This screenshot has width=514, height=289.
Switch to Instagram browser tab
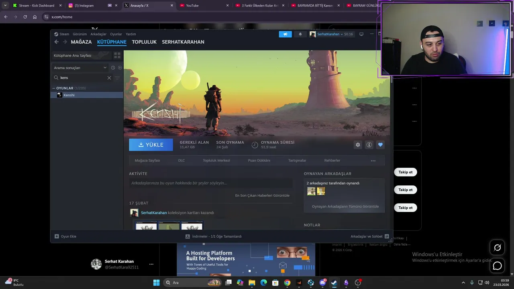click(93, 6)
